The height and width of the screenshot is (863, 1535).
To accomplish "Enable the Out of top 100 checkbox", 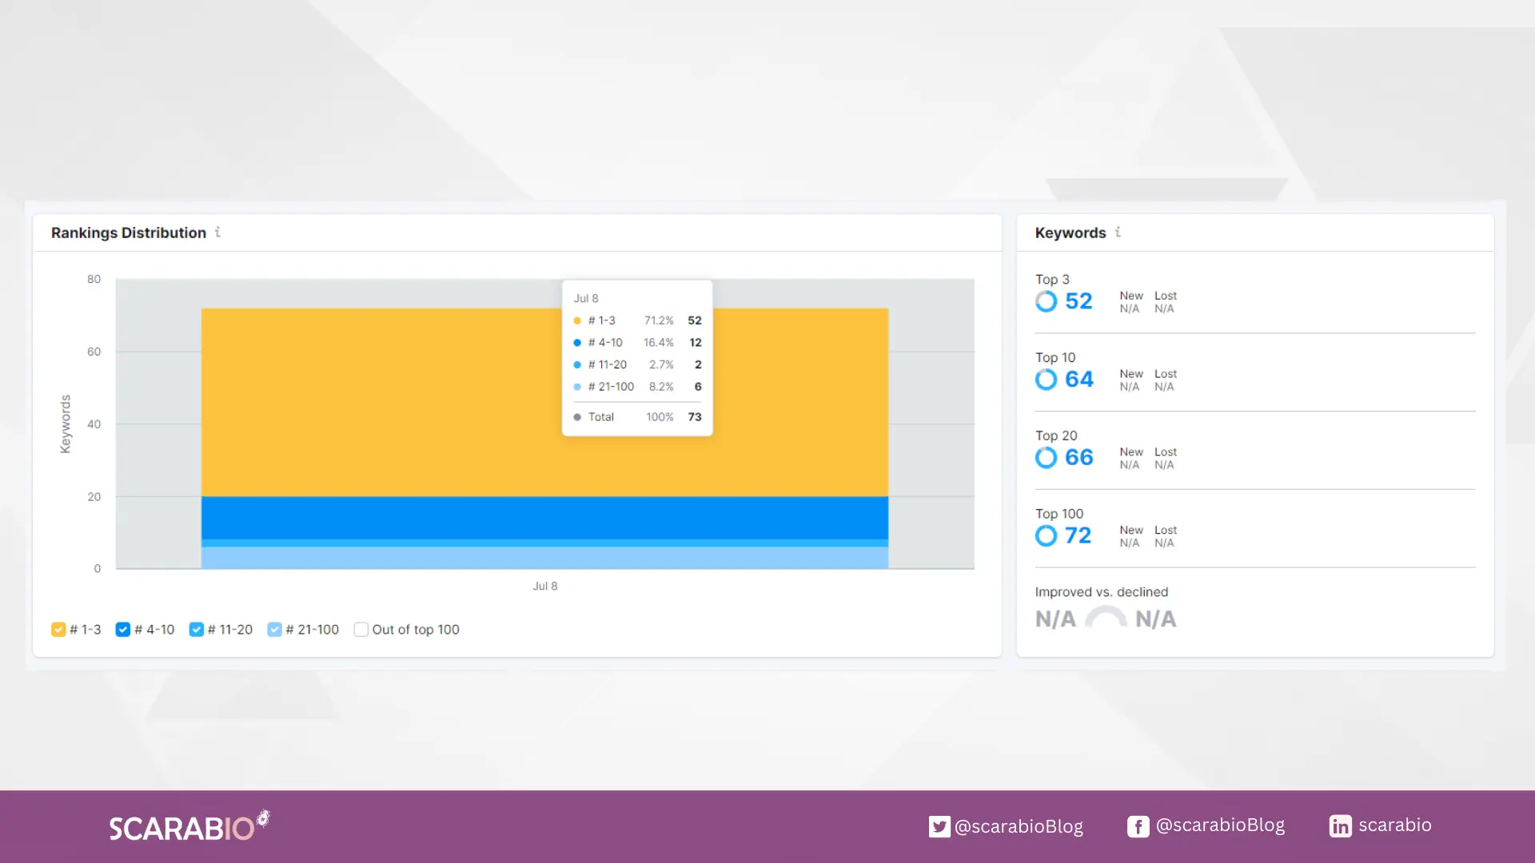I will (361, 630).
